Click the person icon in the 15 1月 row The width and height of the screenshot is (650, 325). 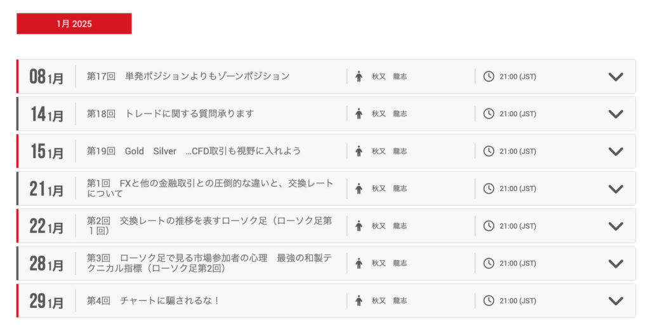(x=359, y=151)
